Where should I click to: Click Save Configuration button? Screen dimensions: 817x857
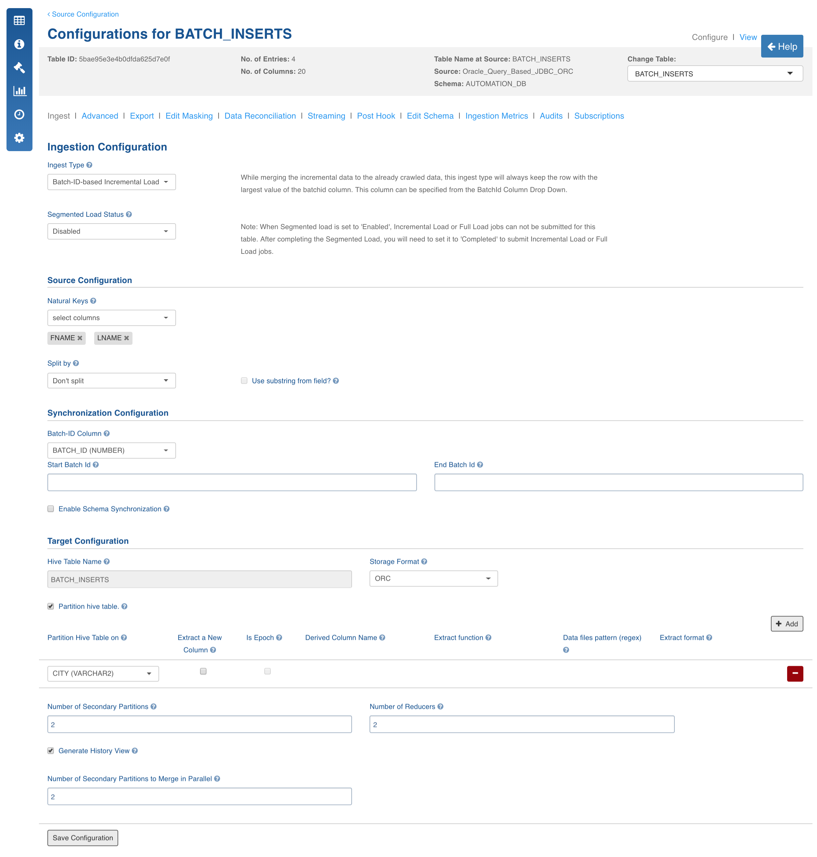pyautogui.click(x=83, y=838)
